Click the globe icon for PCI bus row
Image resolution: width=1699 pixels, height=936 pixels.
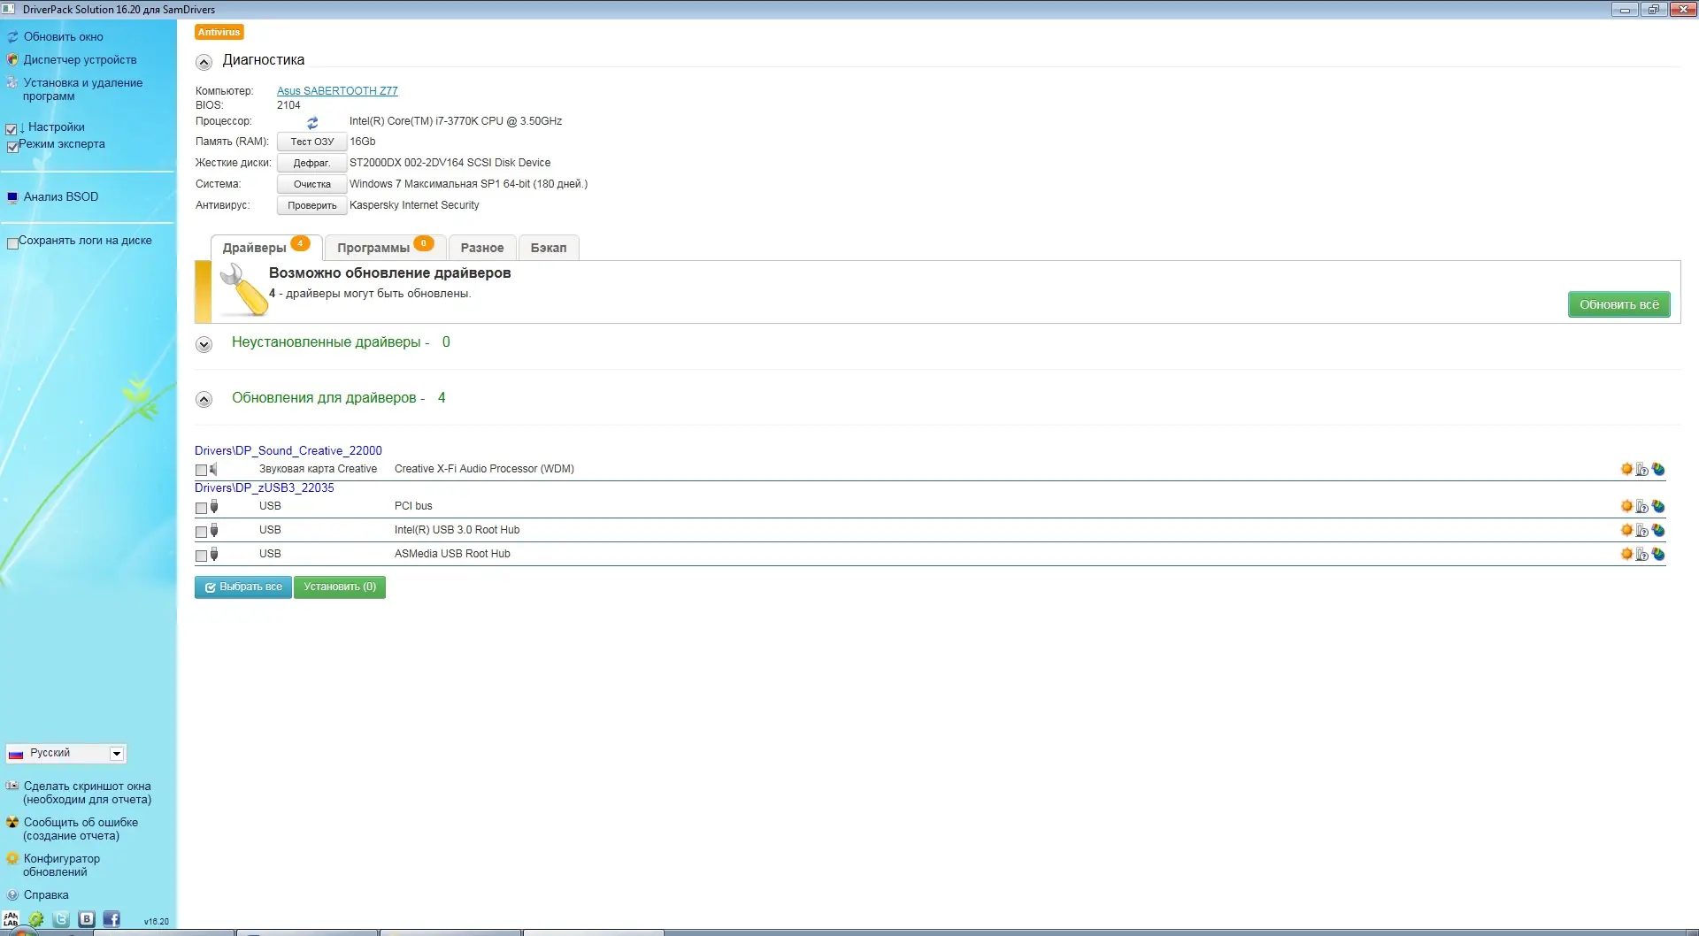pyautogui.click(x=1658, y=506)
